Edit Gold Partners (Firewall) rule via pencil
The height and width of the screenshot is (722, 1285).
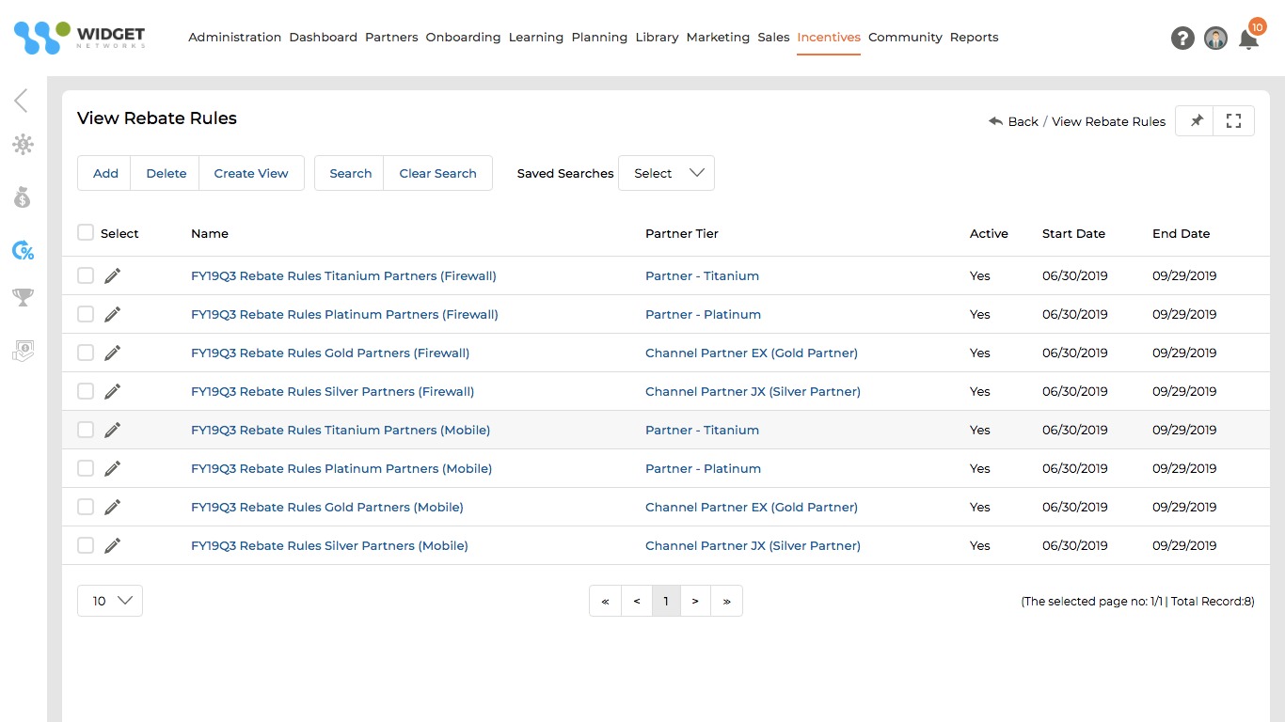[x=113, y=353]
